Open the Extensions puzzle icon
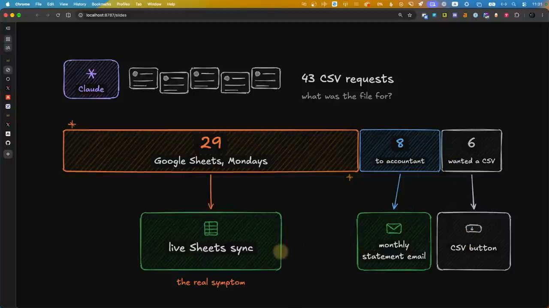549x308 pixels. (516, 15)
